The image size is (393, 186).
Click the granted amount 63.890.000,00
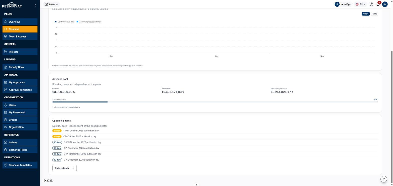click(64, 92)
